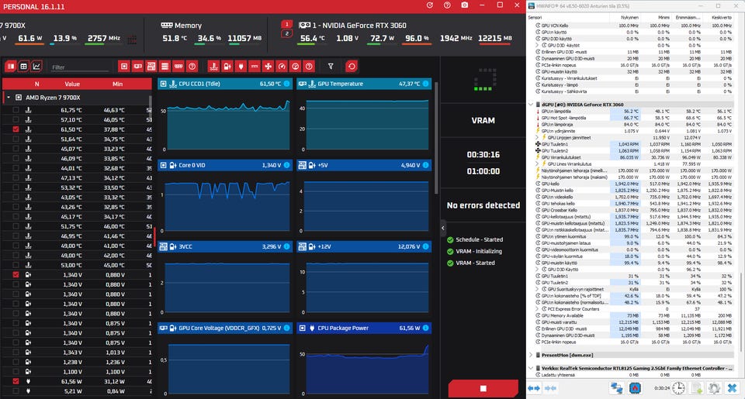Close HWiNFO sensors with blue X icon
745x399 pixels.
(x=732, y=388)
